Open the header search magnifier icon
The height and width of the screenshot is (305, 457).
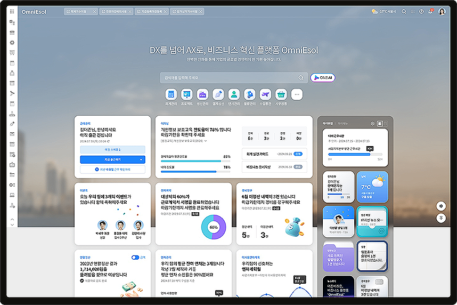click(404, 12)
